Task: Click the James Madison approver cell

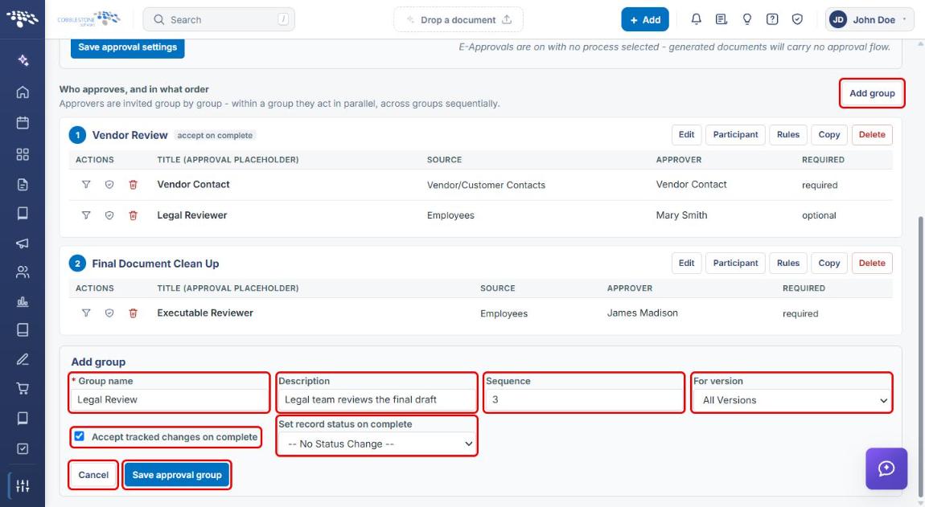Action: (x=643, y=313)
